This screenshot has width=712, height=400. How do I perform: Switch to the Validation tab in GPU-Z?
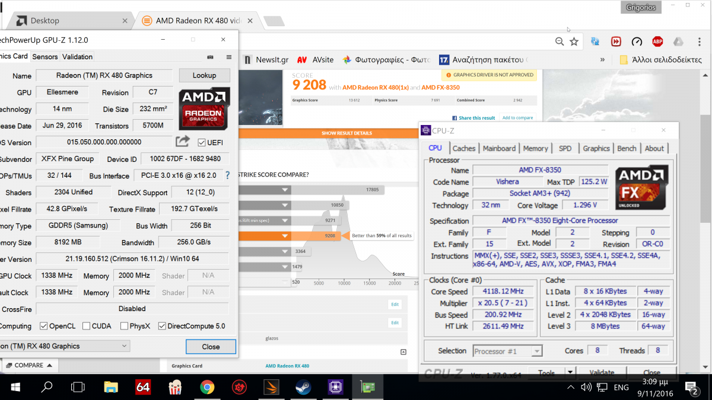point(77,57)
